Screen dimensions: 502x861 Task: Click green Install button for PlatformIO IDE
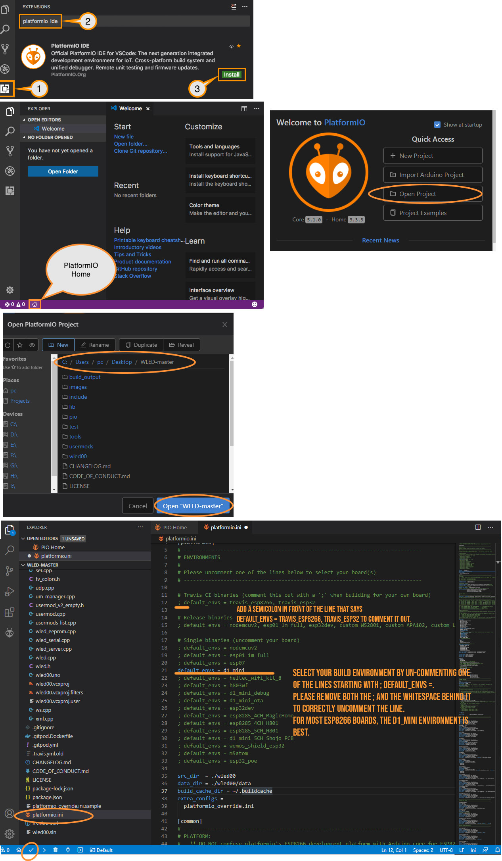coord(232,75)
